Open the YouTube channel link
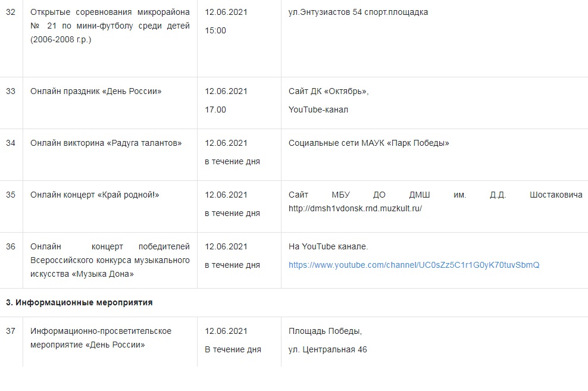The height and width of the screenshot is (391, 588). (x=414, y=265)
